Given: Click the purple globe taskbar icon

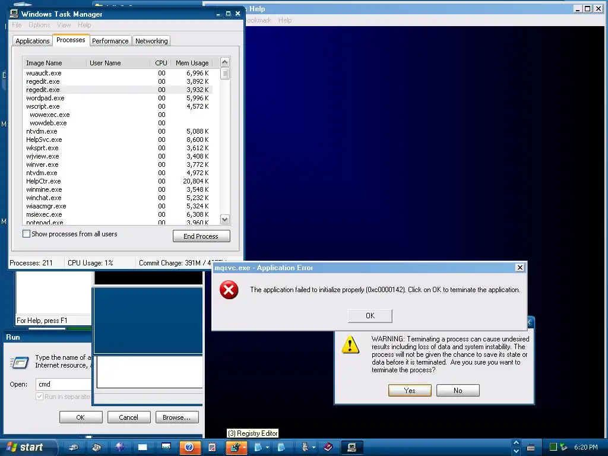Looking at the screenshot, I should pyautogui.click(x=119, y=447).
